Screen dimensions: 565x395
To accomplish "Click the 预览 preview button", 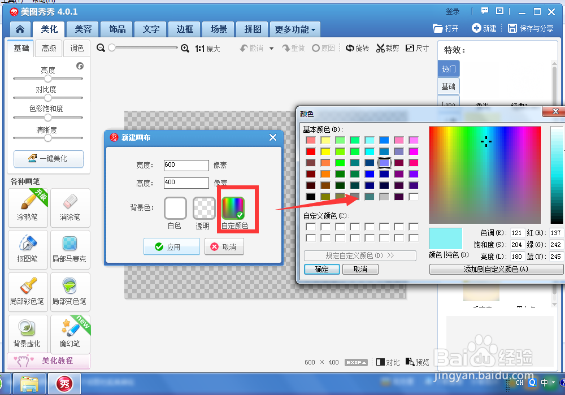I will (418, 362).
